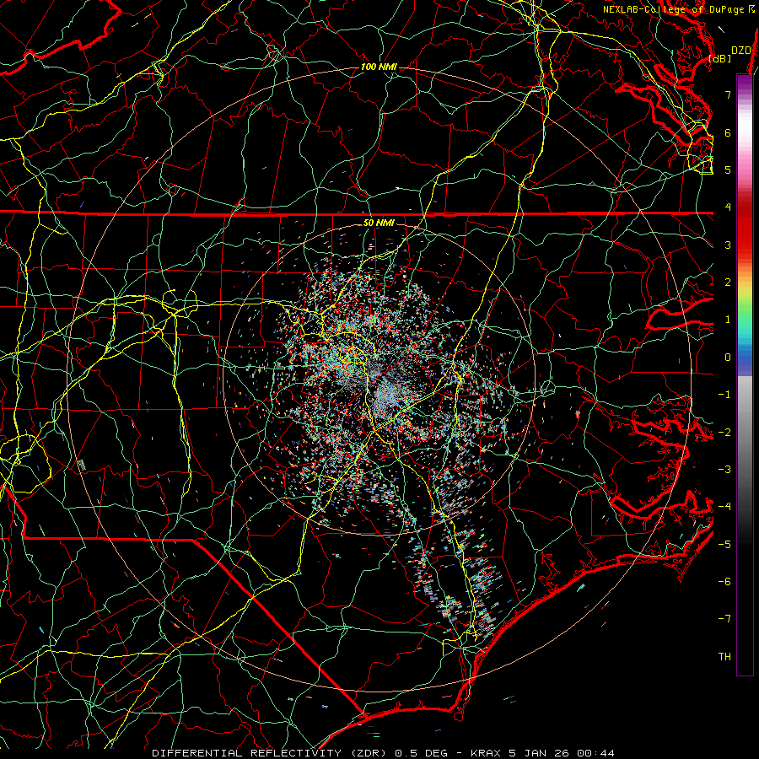Click the [dB] units label
The width and height of the screenshot is (759, 759).
pyautogui.click(x=720, y=58)
